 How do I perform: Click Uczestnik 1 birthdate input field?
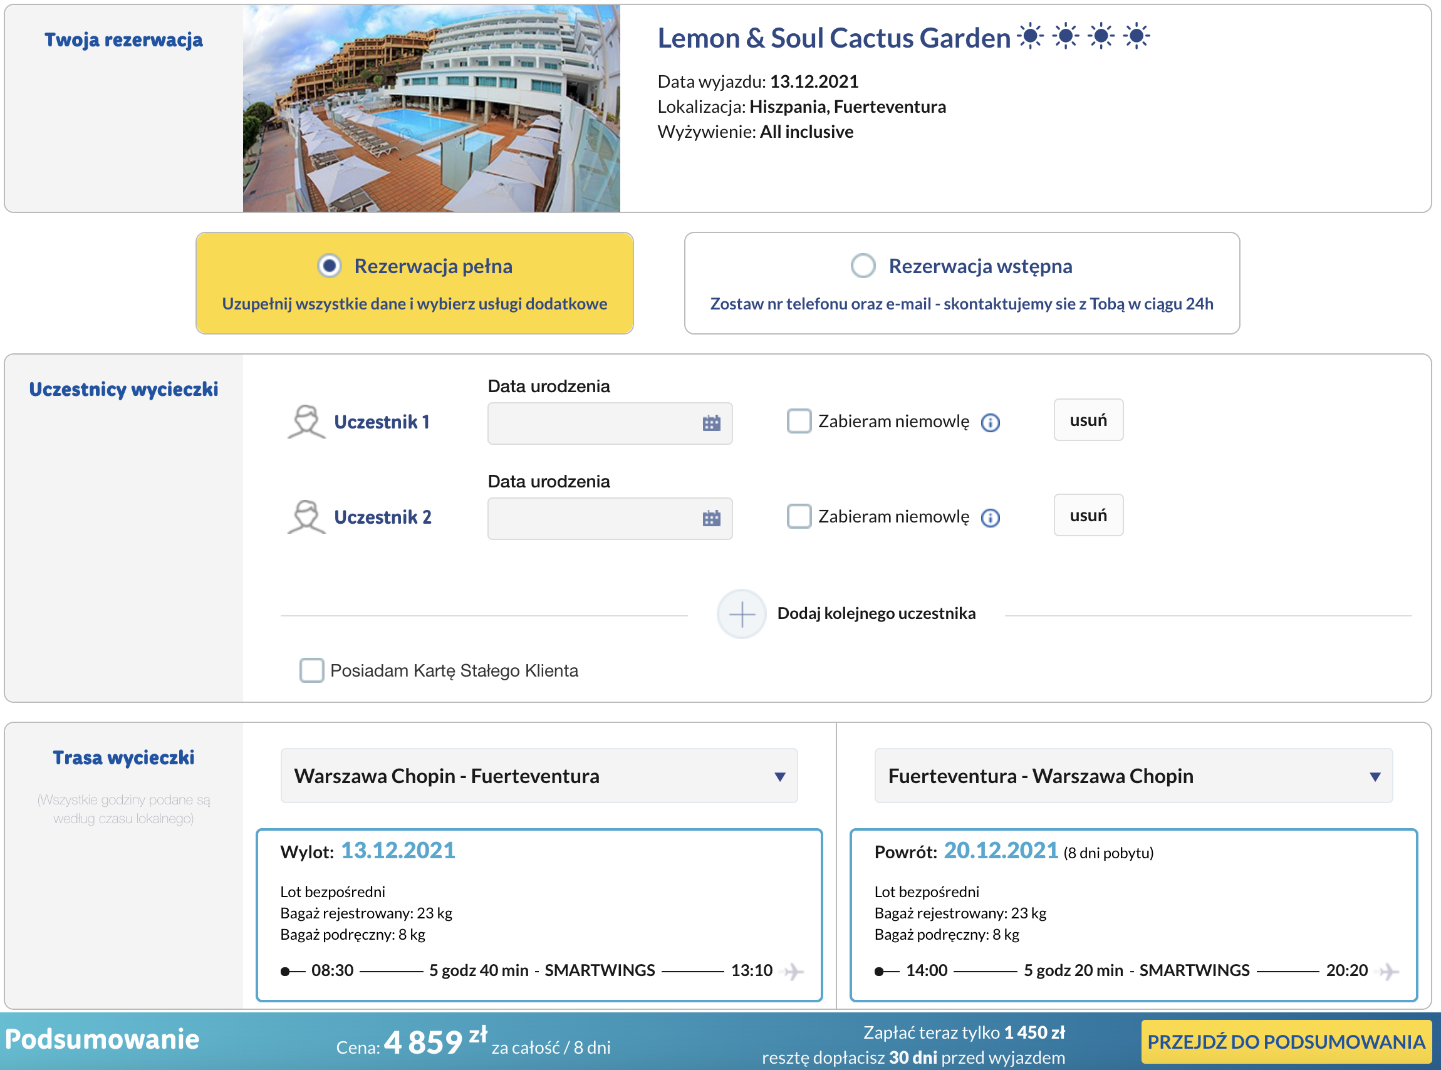pyautogui.click(x=610, y=423)
